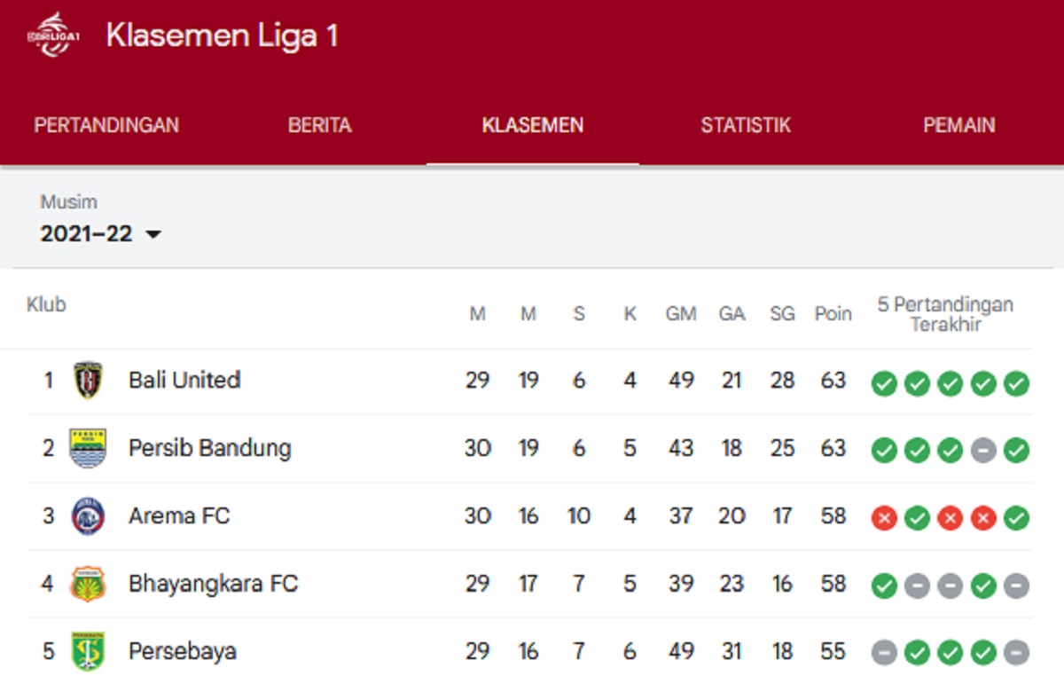Click Arema FC's first red loss icon

[x=884, y=518]
